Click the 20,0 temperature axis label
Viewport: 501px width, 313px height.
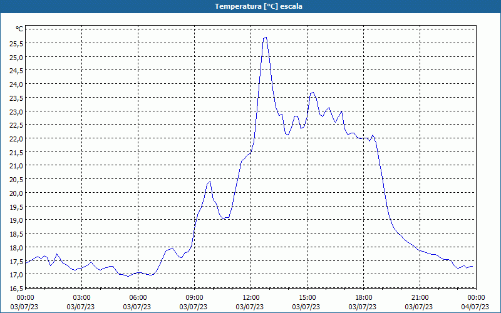pos(16,193)
